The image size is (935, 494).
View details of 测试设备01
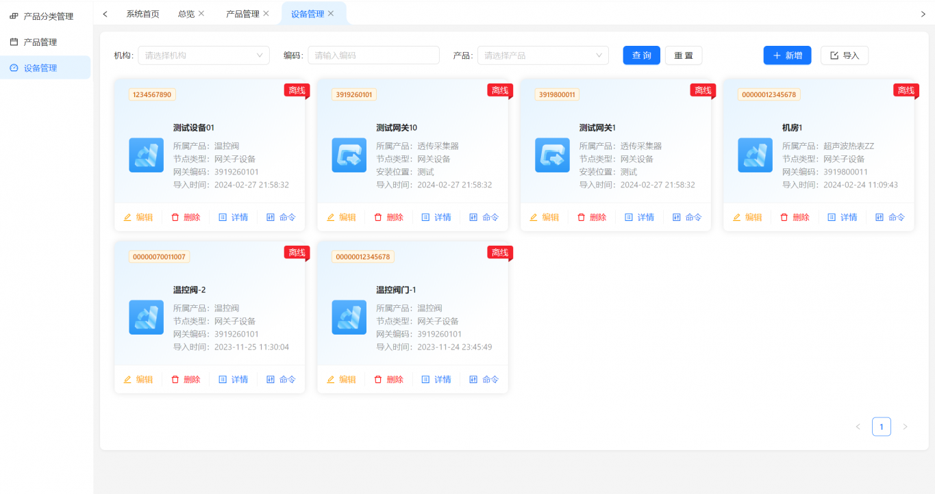point(233,218)
